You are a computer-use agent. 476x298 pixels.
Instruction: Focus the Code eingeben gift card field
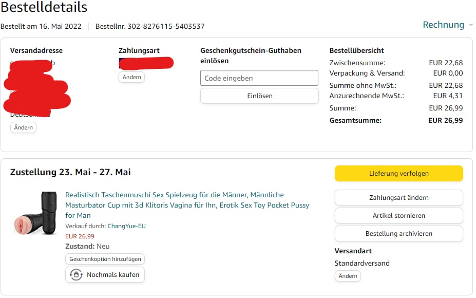coord(259,78)
